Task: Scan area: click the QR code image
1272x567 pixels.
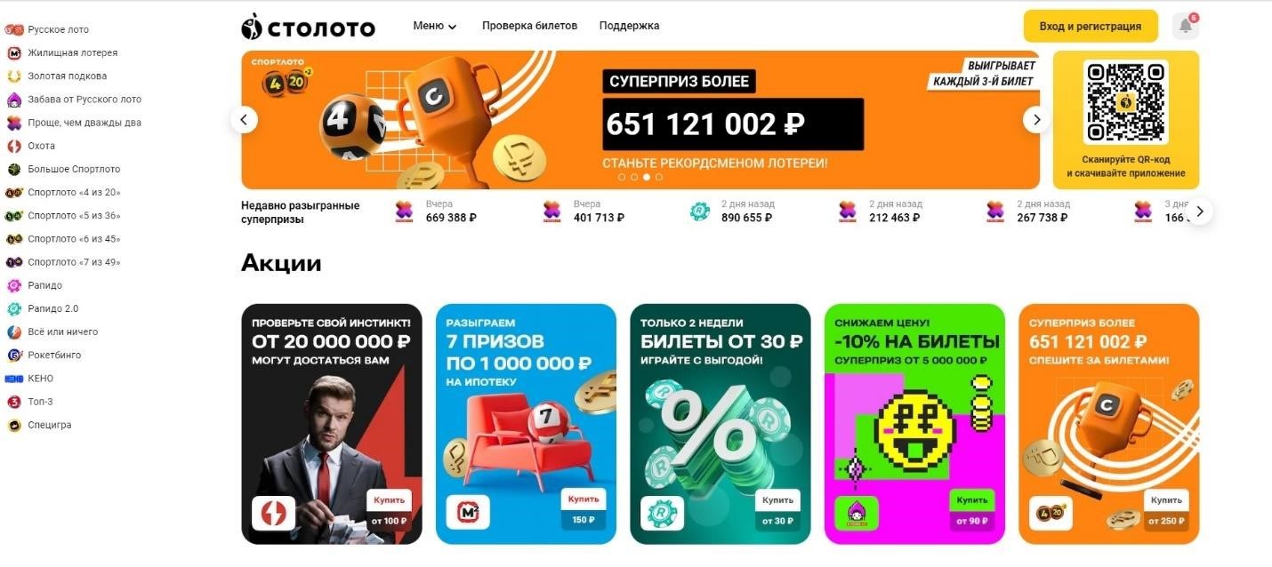Action: pos(1125,101)
